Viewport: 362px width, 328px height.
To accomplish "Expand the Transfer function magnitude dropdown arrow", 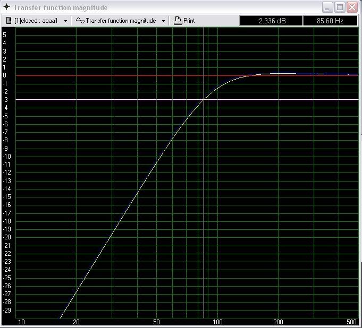I will [163, 21].
